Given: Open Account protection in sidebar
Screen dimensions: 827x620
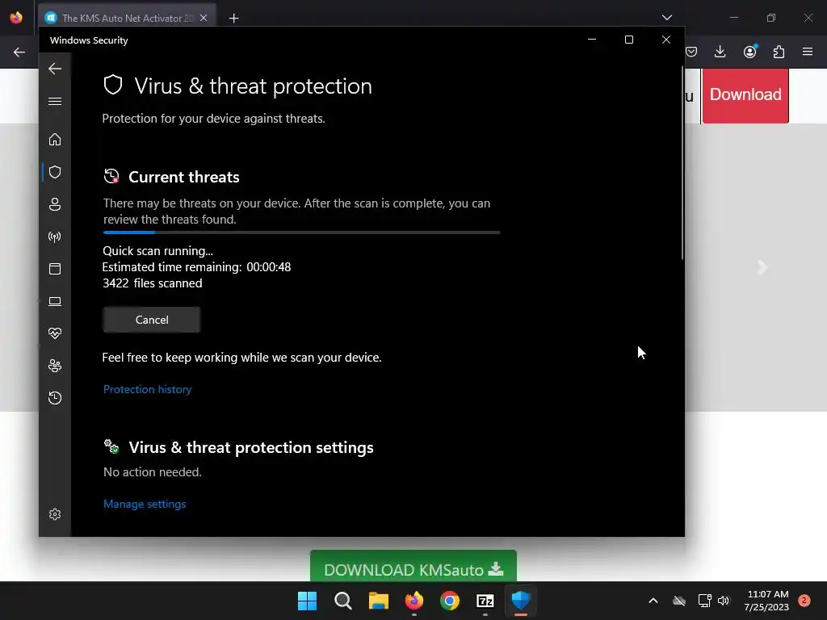Looking at the screenshot, I should click(x=55, y=204).
